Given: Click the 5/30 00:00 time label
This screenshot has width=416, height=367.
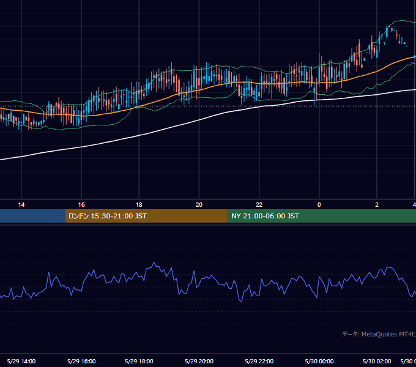Looking at the screenshot, I should pos(319,361).
